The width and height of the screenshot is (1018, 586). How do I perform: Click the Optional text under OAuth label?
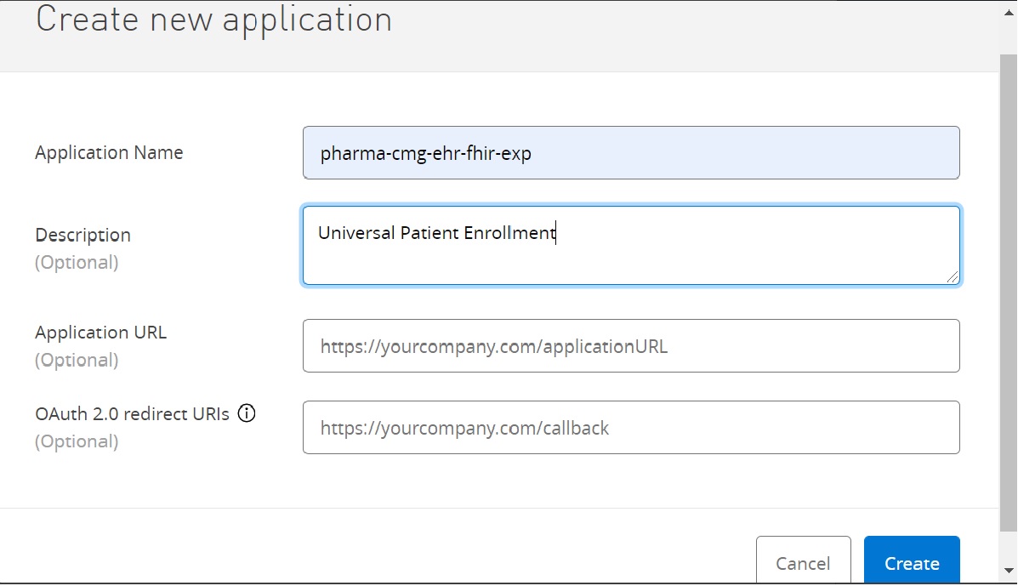77,442
